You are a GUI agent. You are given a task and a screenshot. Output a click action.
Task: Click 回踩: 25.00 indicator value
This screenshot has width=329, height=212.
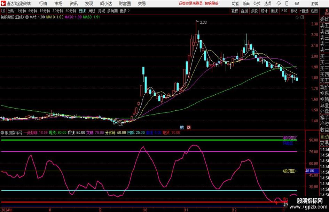[x=136, y=133]
